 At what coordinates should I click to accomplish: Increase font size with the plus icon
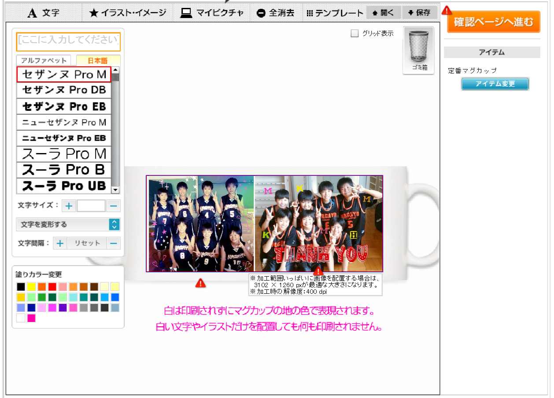pyautogui.click(x=69, y=205)
